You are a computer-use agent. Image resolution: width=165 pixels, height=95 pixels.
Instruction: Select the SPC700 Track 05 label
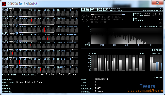coord(8,42)
